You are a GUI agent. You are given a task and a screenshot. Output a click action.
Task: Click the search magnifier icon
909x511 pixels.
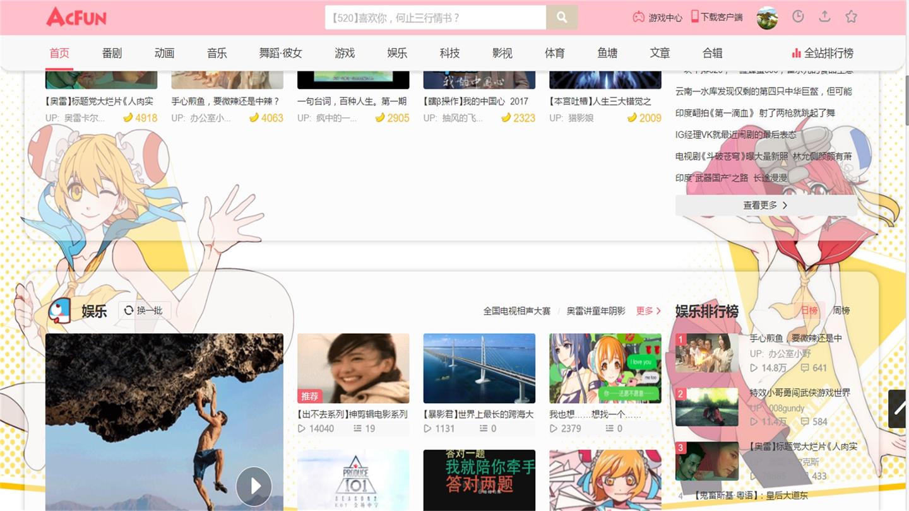pyautogui.click(x=561, y=17)
